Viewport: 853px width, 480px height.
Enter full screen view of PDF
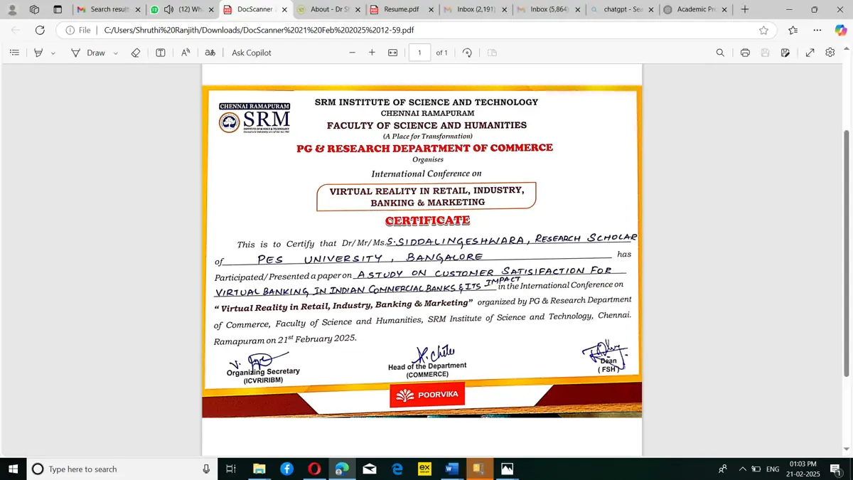point(810,53)
